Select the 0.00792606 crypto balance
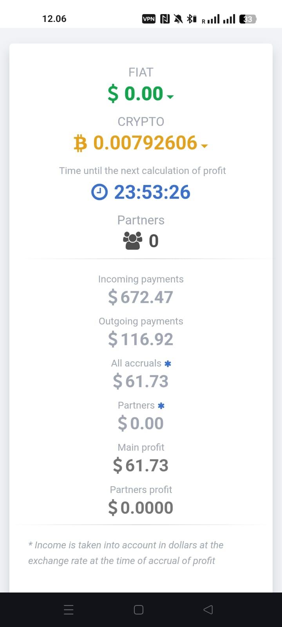 (x=145, y=143)
